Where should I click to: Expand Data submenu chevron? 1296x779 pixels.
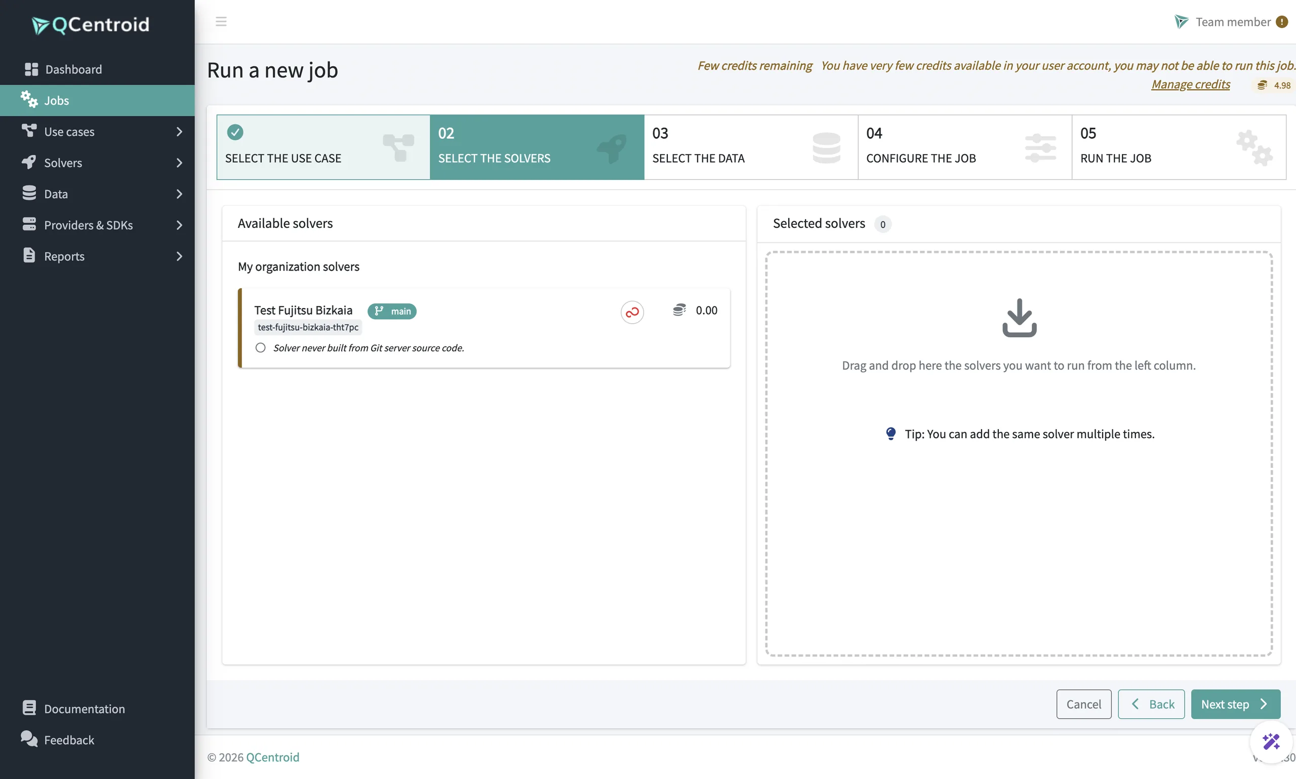coord(179,193)
